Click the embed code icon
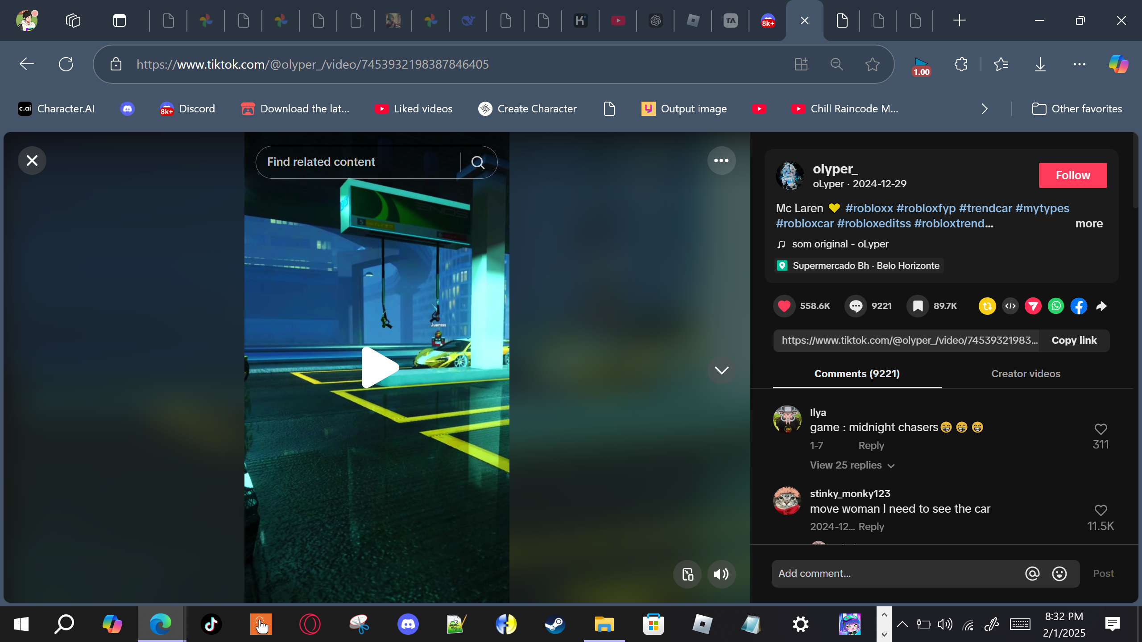 pos(1010,306)
